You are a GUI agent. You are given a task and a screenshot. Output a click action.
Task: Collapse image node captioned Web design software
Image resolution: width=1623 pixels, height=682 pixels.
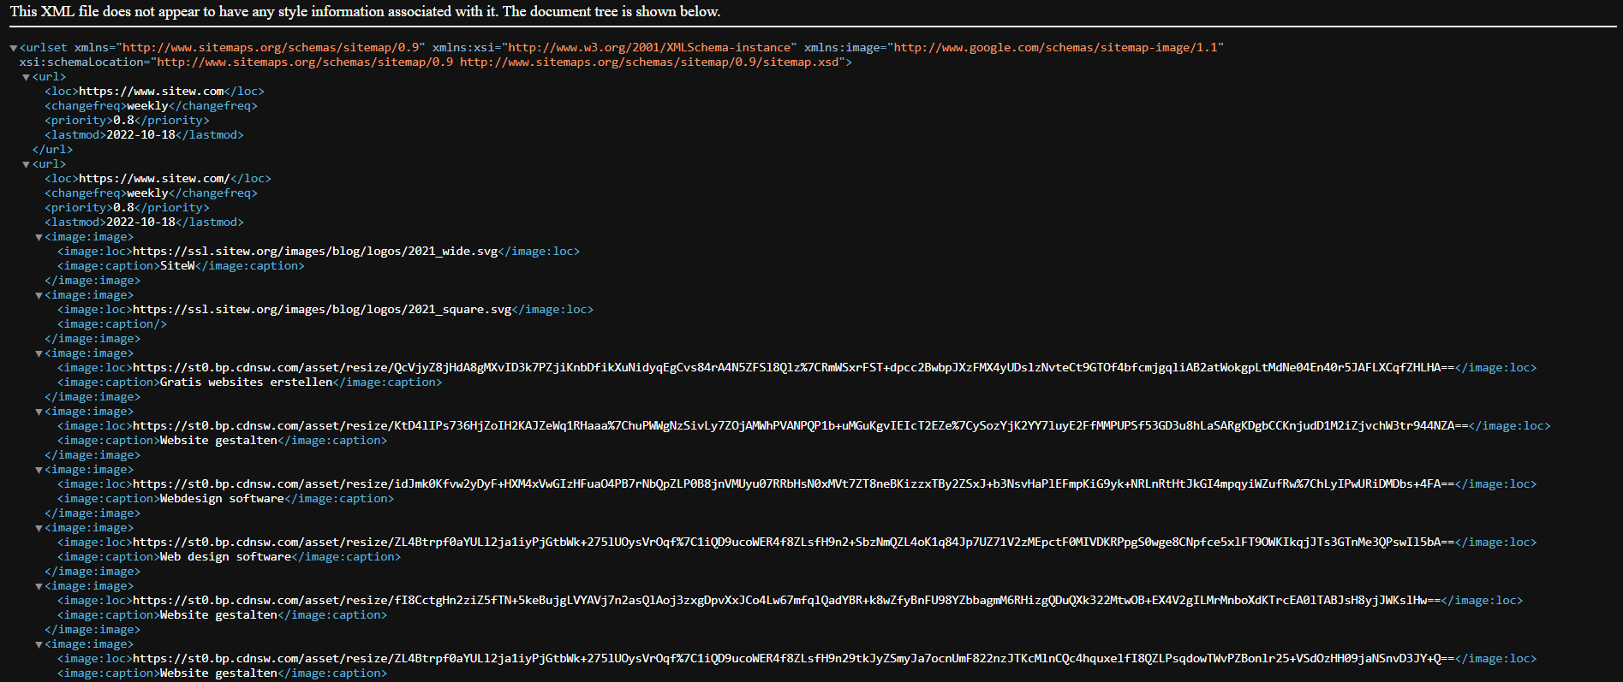(39, 528)
